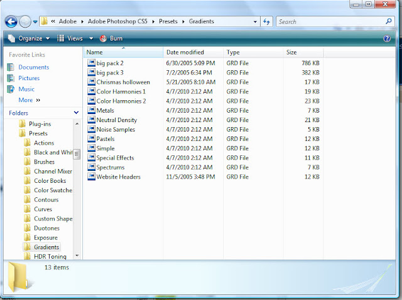The height and width of the screenshot is (300, 402).
Task: Select Plug-ins folder in tree
Action: pos(40,124)
